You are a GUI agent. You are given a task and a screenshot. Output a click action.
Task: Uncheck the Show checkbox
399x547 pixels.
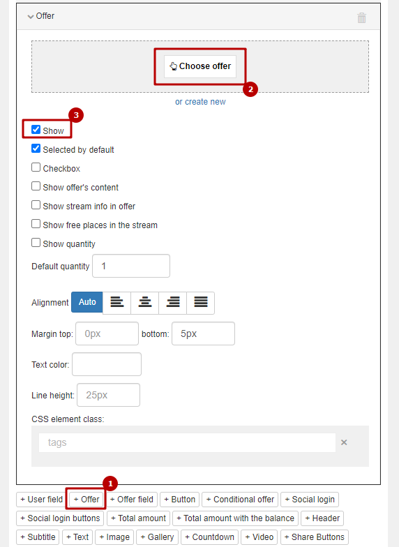pyautogui.click(x=36, y=130)
